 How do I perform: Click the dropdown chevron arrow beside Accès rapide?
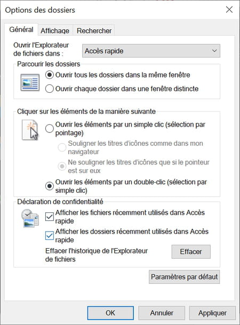tap(214, 51)
